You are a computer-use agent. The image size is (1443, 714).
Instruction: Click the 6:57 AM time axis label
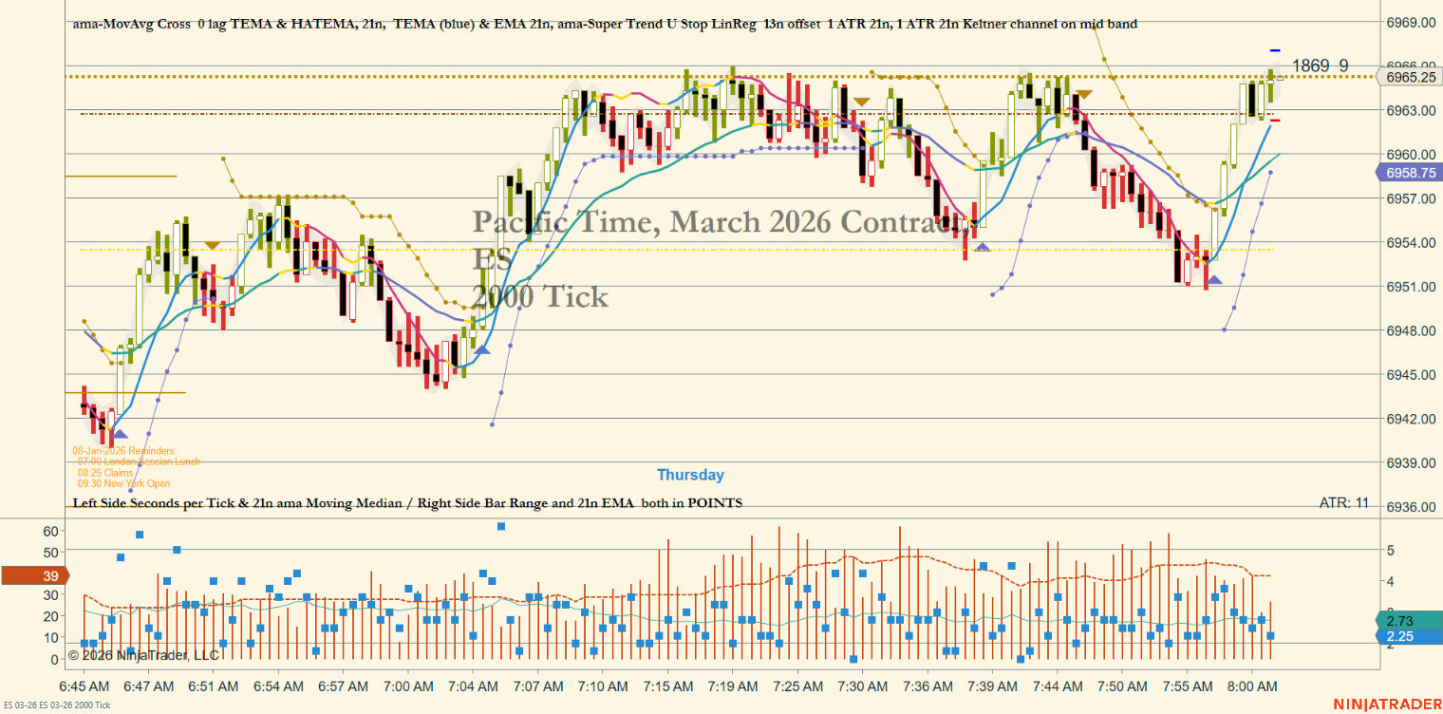343,686
